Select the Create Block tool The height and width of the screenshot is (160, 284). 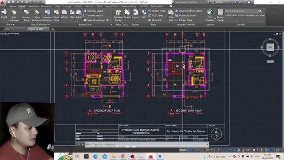tap(26, 16)
